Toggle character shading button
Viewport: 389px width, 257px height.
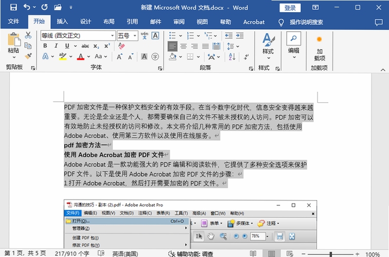[144, 56]
